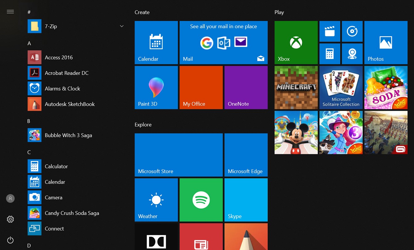
Task: Expand the Start hamburger menu
Action: pos(10,12)
